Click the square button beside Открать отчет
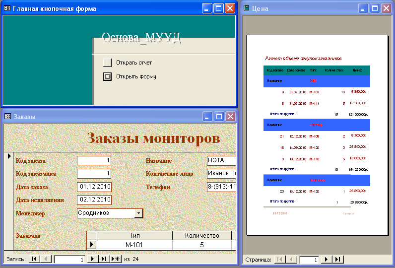 point(107,63)
